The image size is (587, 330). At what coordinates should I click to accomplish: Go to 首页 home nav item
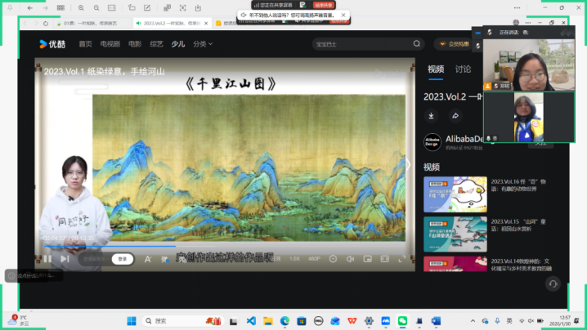click(85, 44)
